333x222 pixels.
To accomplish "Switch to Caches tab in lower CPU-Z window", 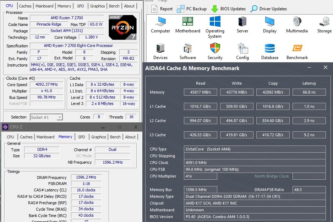I will click(x=26, y=137).
